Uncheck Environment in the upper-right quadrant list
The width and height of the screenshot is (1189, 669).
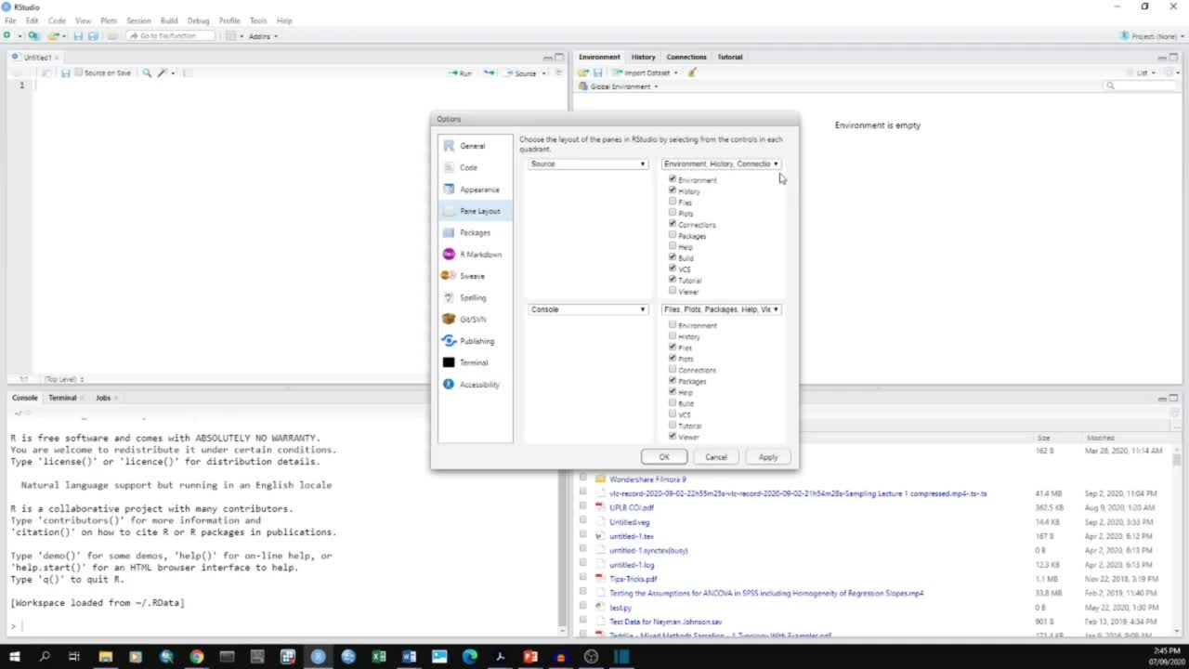pyautogui.click(x=673, y=179)
